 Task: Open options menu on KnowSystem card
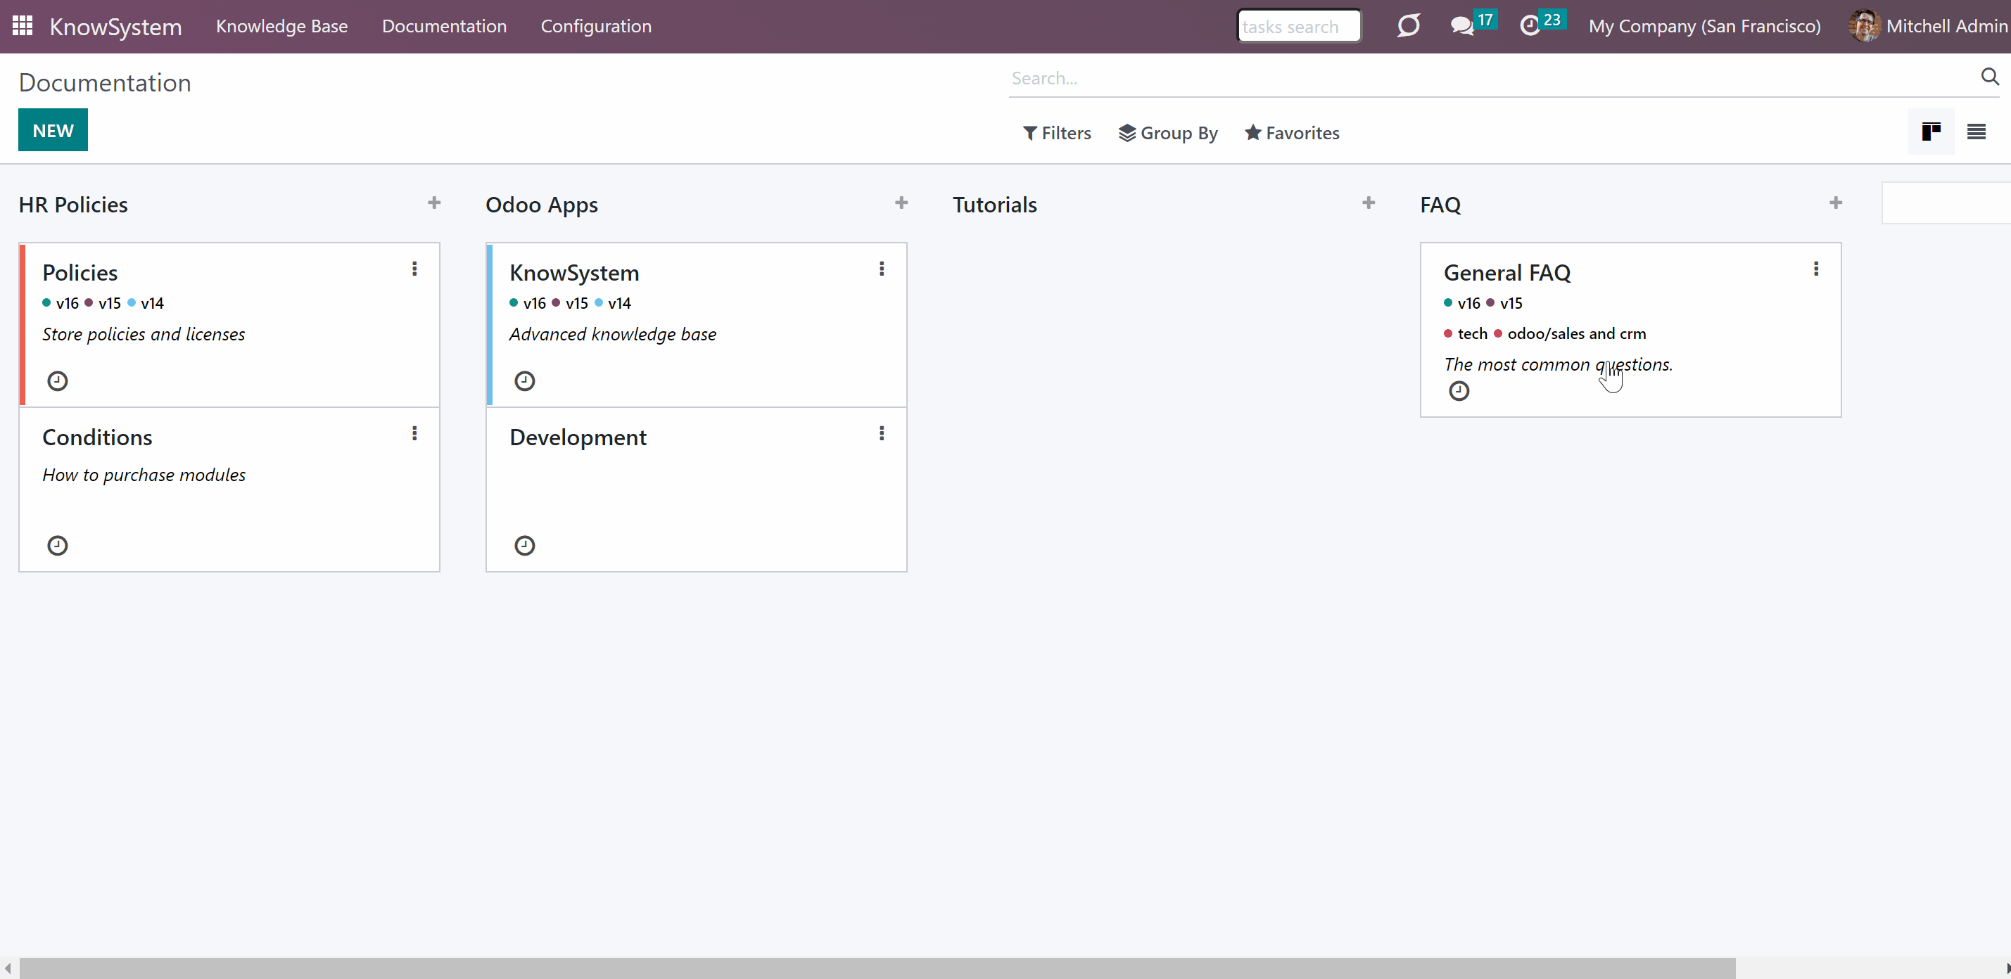[x=882, y=269]
